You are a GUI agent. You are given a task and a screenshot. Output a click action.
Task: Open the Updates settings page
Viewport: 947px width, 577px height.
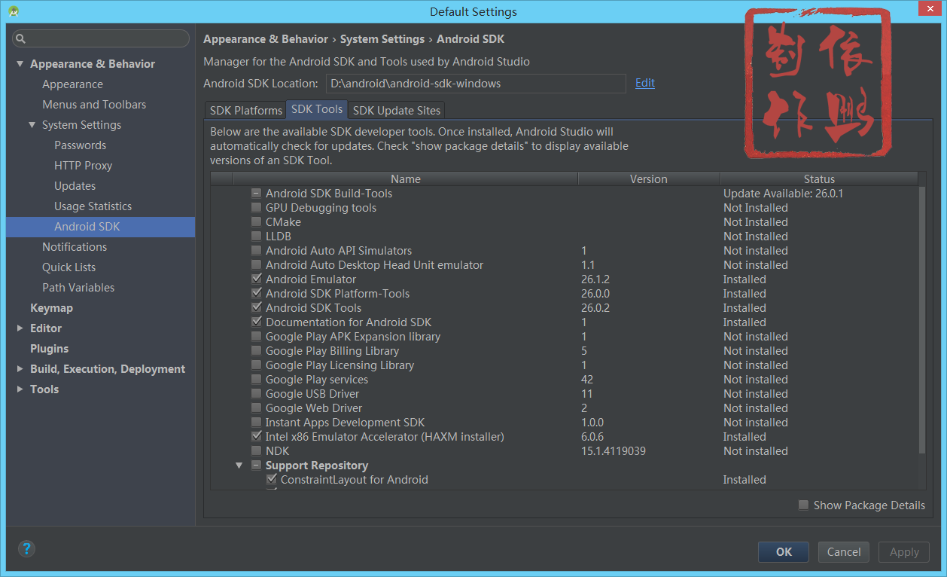[75, 186]
